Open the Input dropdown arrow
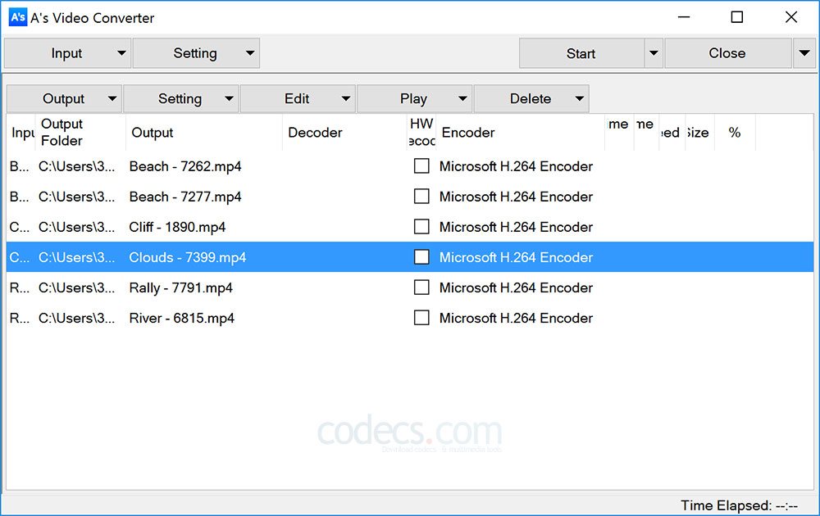This screenshot has width=820, height=516. tap(122, 53)
